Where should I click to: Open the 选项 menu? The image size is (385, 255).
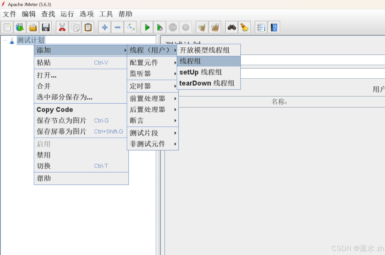pyautogui.click(x=87, y=14)
